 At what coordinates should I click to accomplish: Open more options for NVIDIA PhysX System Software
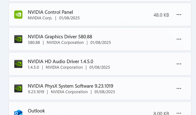179,88
